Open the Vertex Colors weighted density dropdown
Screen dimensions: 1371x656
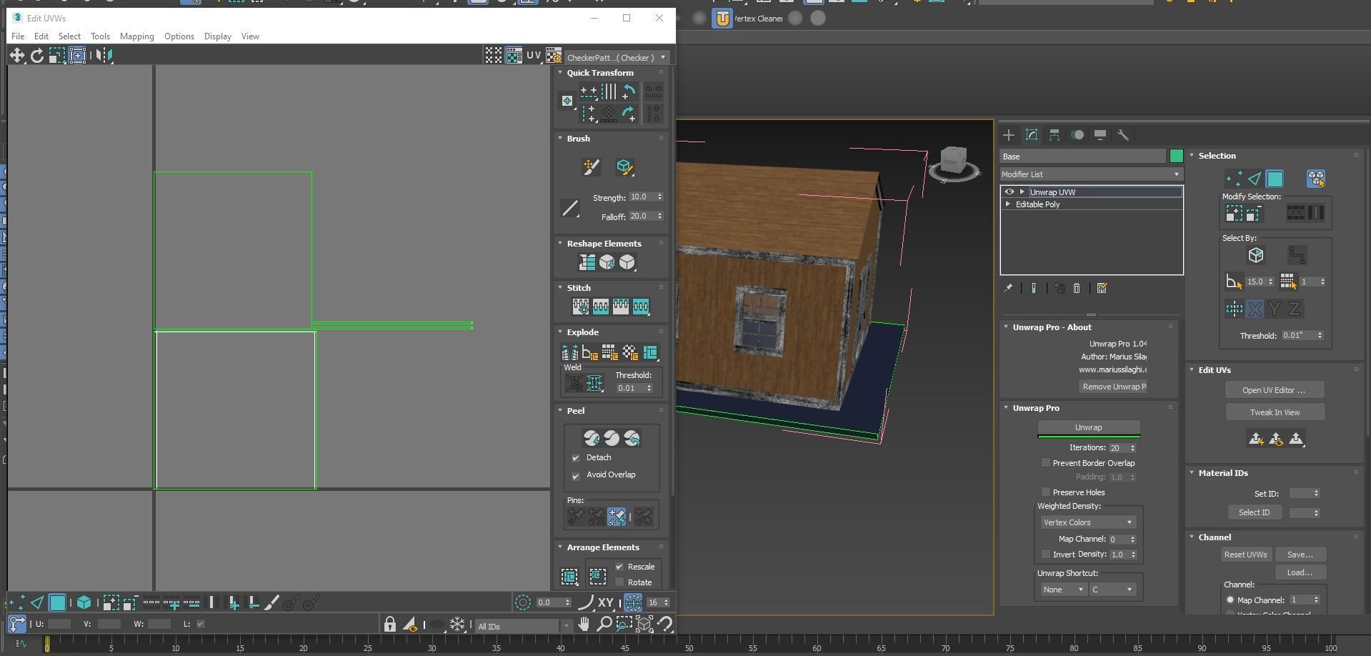click(1087, 522)
